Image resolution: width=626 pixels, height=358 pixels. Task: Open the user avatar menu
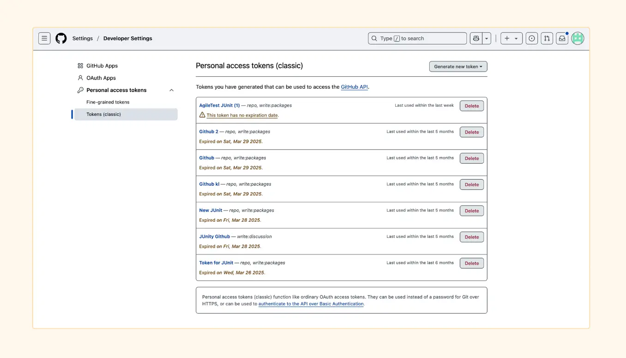(578, 38)
